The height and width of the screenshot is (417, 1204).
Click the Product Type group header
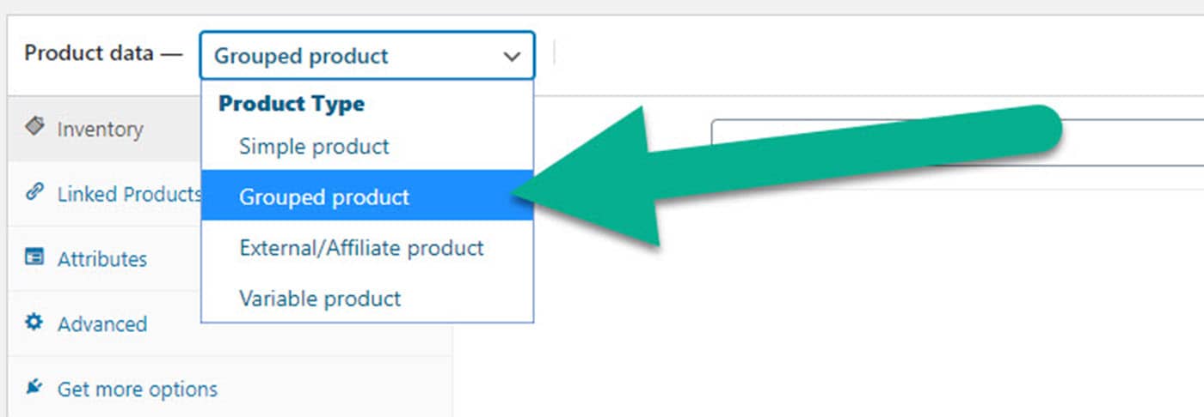[x=292, y=105]
